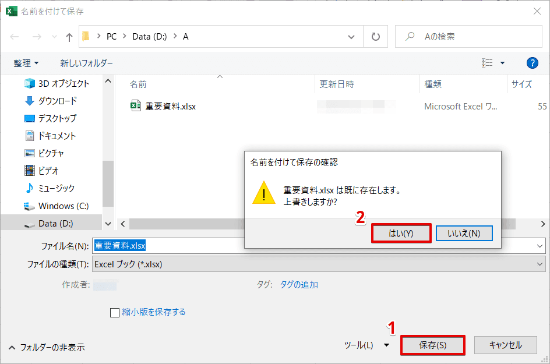The height and width of the screenshot is (364, 550).
Task: Navigate to parent folder with the up arrow
Action: [x=69, y=36]
